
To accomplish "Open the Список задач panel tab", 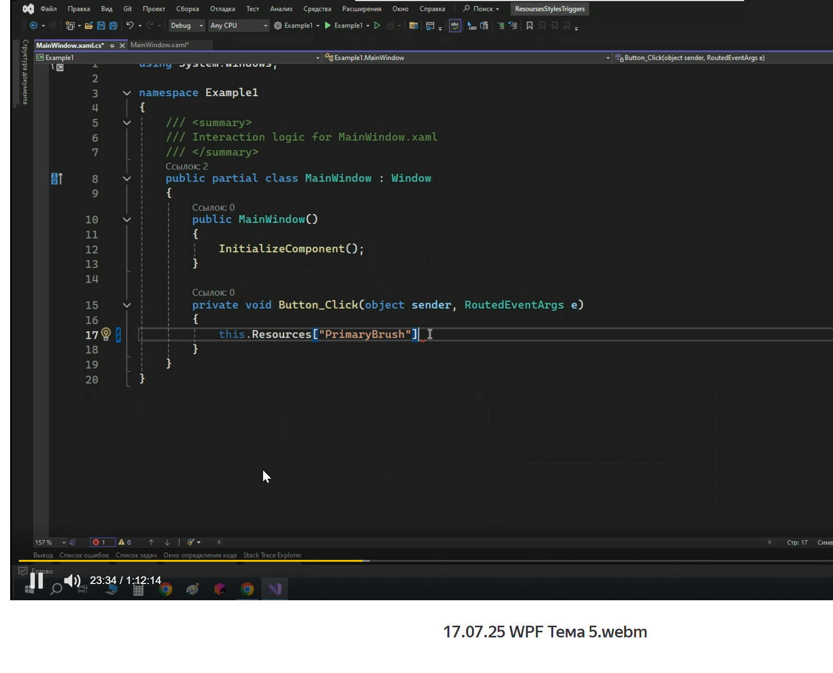I will [x=136, y=555].
